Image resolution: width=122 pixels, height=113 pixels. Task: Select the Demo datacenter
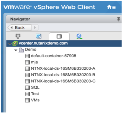31,50
